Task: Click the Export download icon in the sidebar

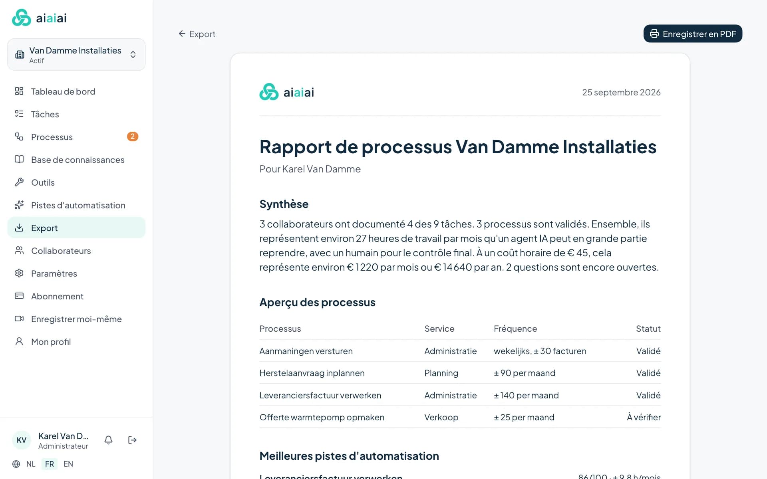Action: click(x=19, y=228)
